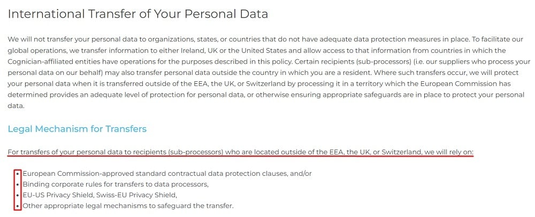Click the "International Transfer of Your Personal Data" heading
This screenshot has height=217, width=535.
pyautogui.click(x=137, y=14)
